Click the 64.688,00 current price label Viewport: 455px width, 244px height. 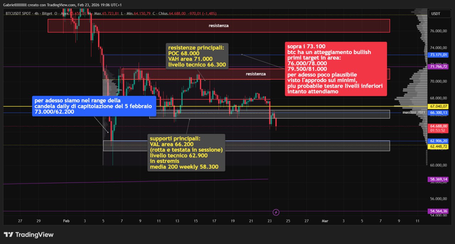tap(438, 126)
